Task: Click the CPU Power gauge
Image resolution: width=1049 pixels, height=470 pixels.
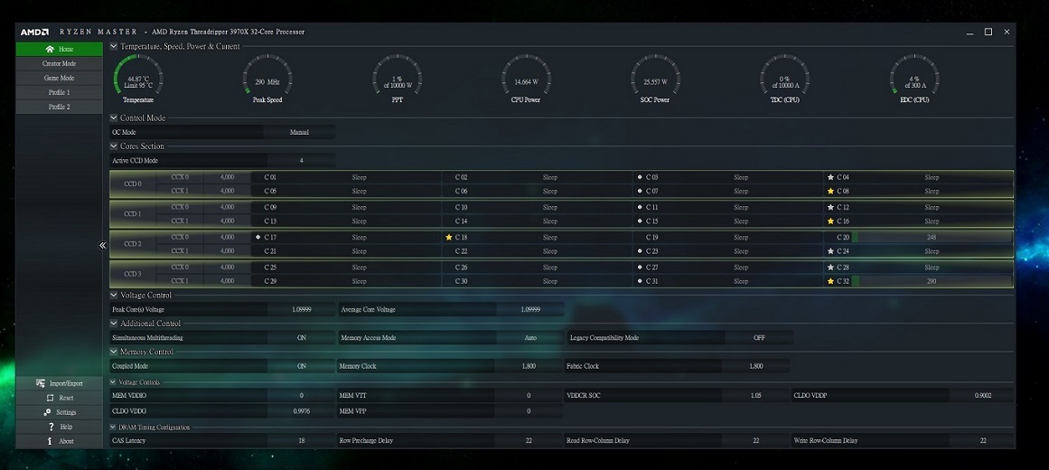Action: click(x=526, y=79)
